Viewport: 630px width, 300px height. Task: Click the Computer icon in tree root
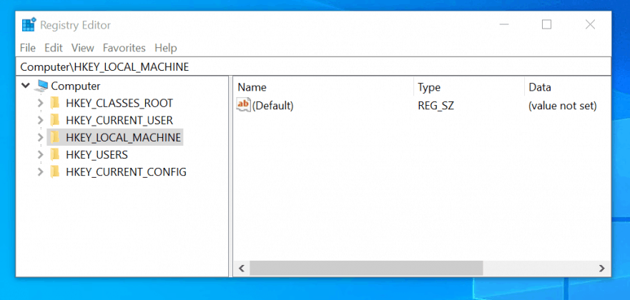pyautogui.click(x=42, y=86)
